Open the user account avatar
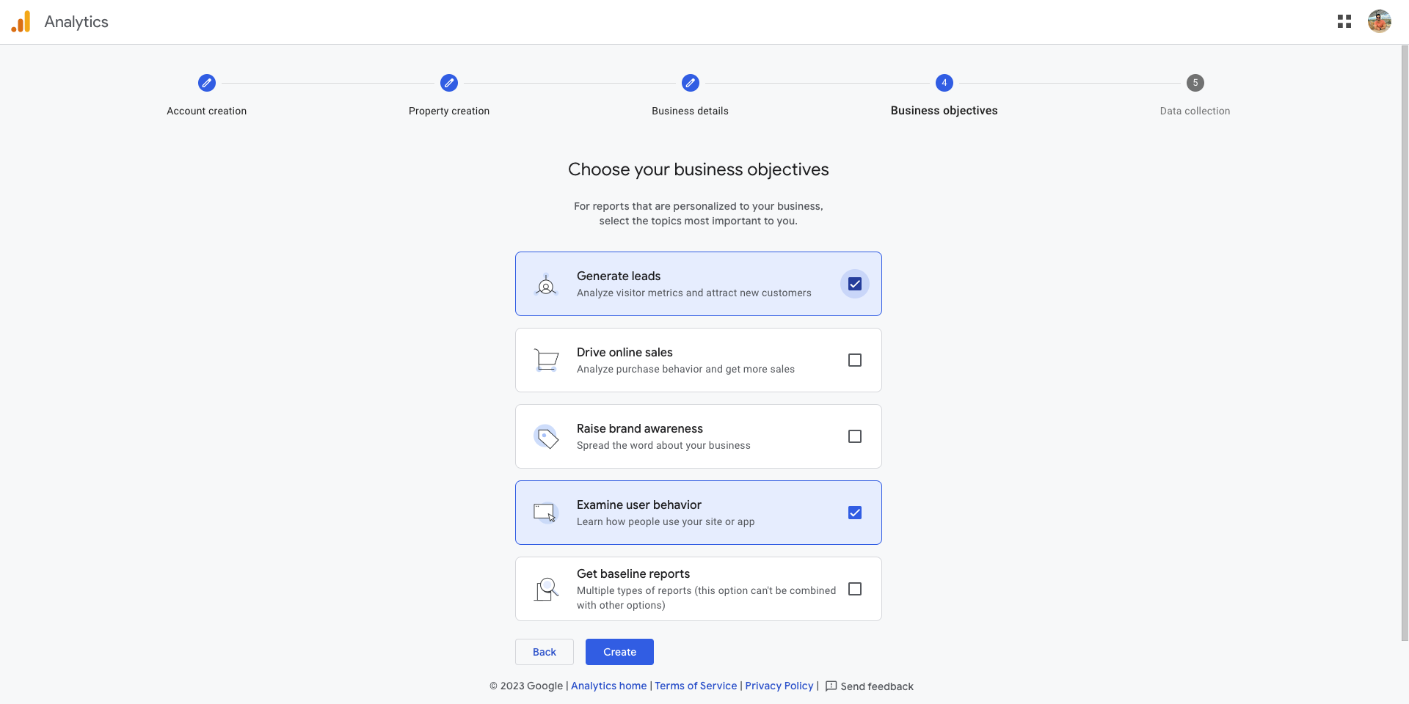Viewport: 1409px width, 704px height. (x=1379, y=21)
